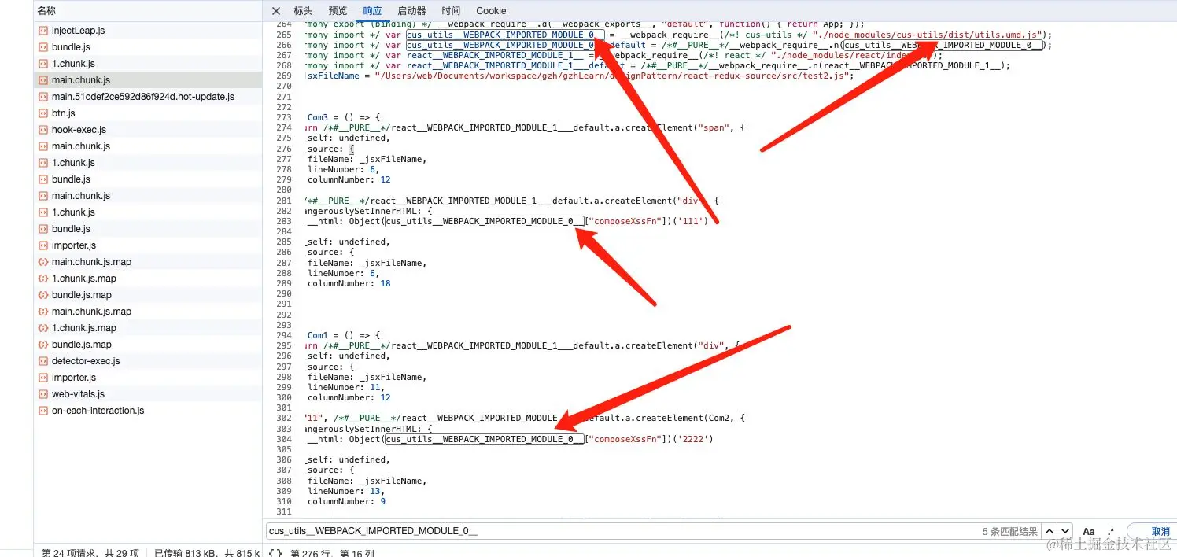1177x557 pixels.
Task: Click "columnNumber: 9" in the code
Action: (x=346, y=501)
